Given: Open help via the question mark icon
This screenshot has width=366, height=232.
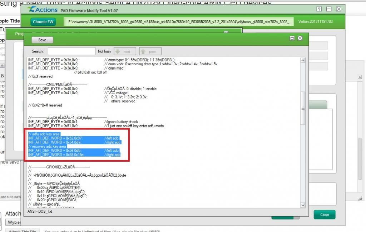Looking at the screenshot, I should 319,9.
